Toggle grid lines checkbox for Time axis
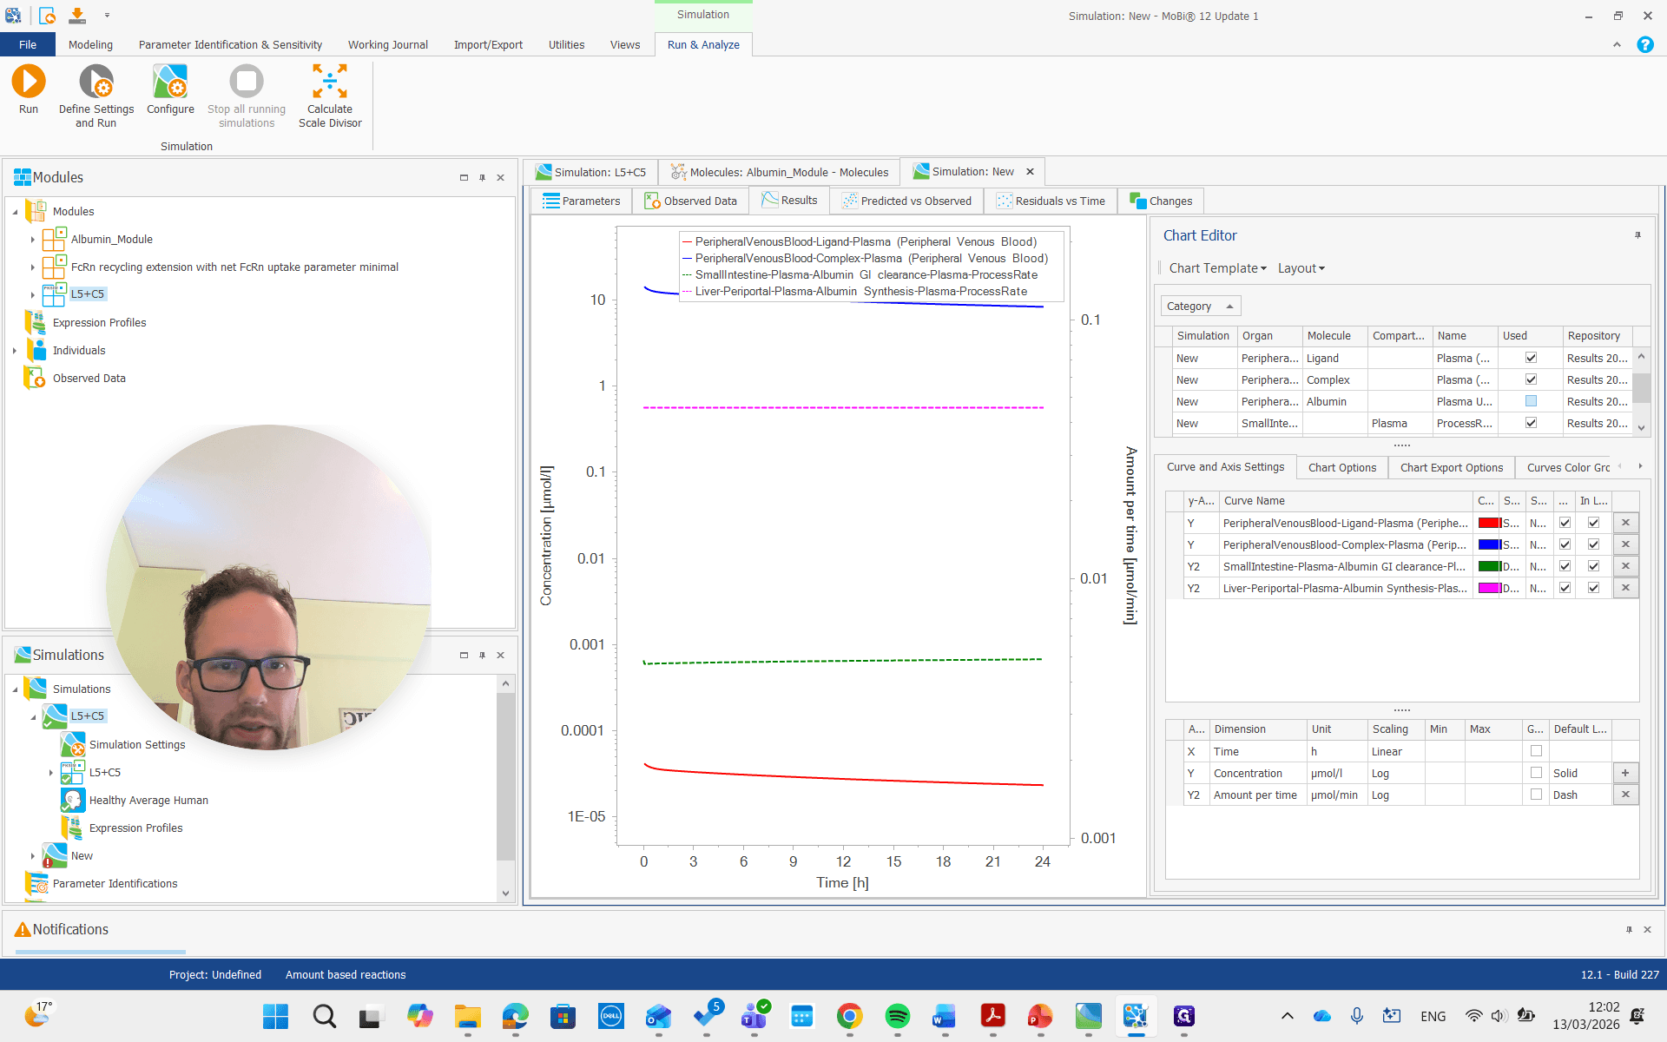This screenshot has height=1042, width=1667. tap(1536, 751)
